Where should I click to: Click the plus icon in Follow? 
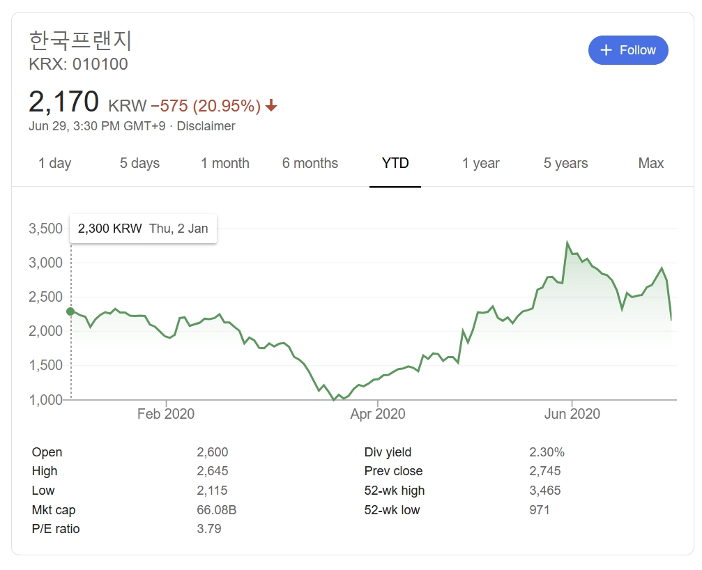coord(606,50)
